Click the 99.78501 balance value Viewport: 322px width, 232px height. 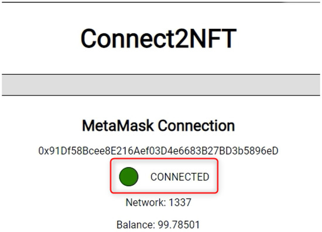coord(179,224)
